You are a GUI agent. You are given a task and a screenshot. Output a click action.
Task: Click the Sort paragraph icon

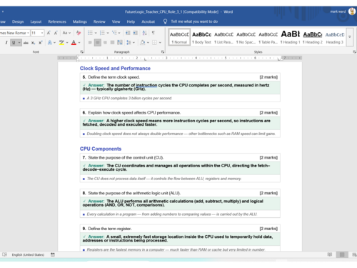coord(144,33)
